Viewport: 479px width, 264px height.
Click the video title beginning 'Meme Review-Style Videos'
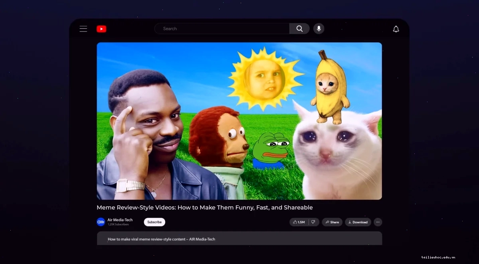pos(205,207)
